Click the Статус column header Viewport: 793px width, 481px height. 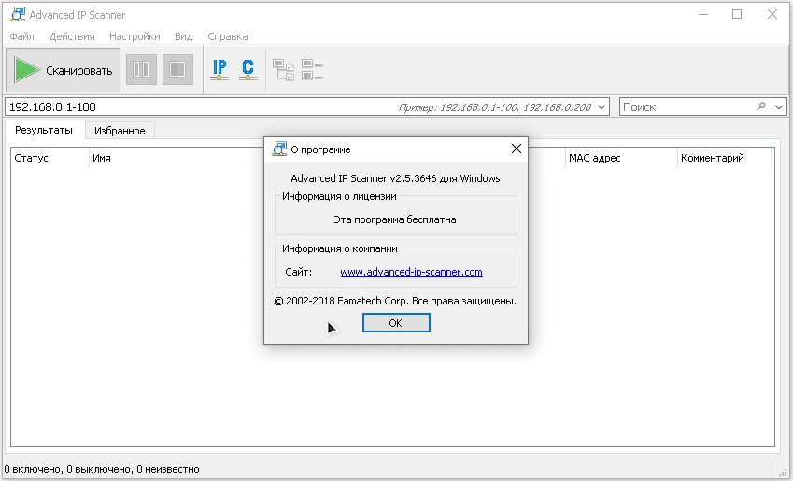50,158
